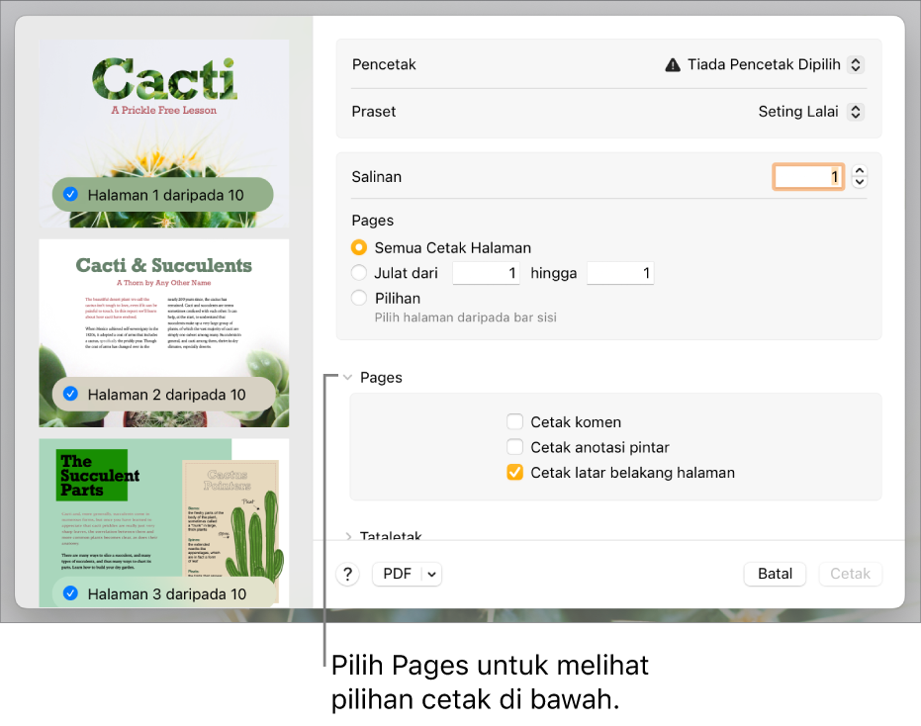921x726 pixels.
Task: Toggle page 2 selection checkmark
Action: (x=70, y=394)
